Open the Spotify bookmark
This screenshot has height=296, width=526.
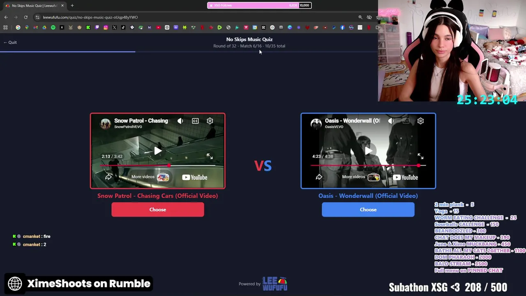pos(53,28)
